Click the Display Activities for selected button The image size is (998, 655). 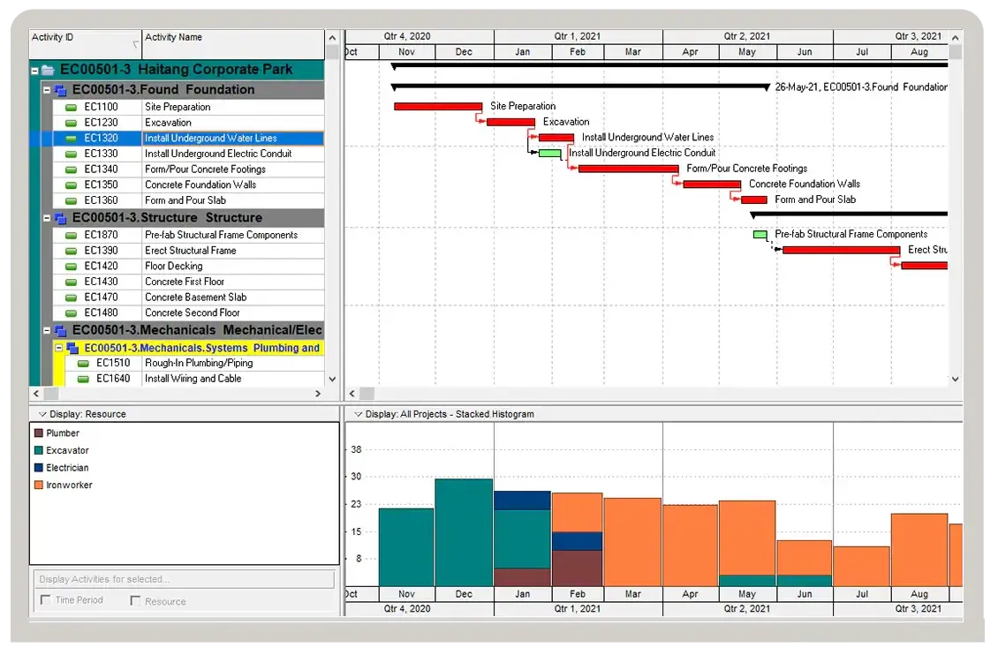pyautogui.click(x=184, y=580)
